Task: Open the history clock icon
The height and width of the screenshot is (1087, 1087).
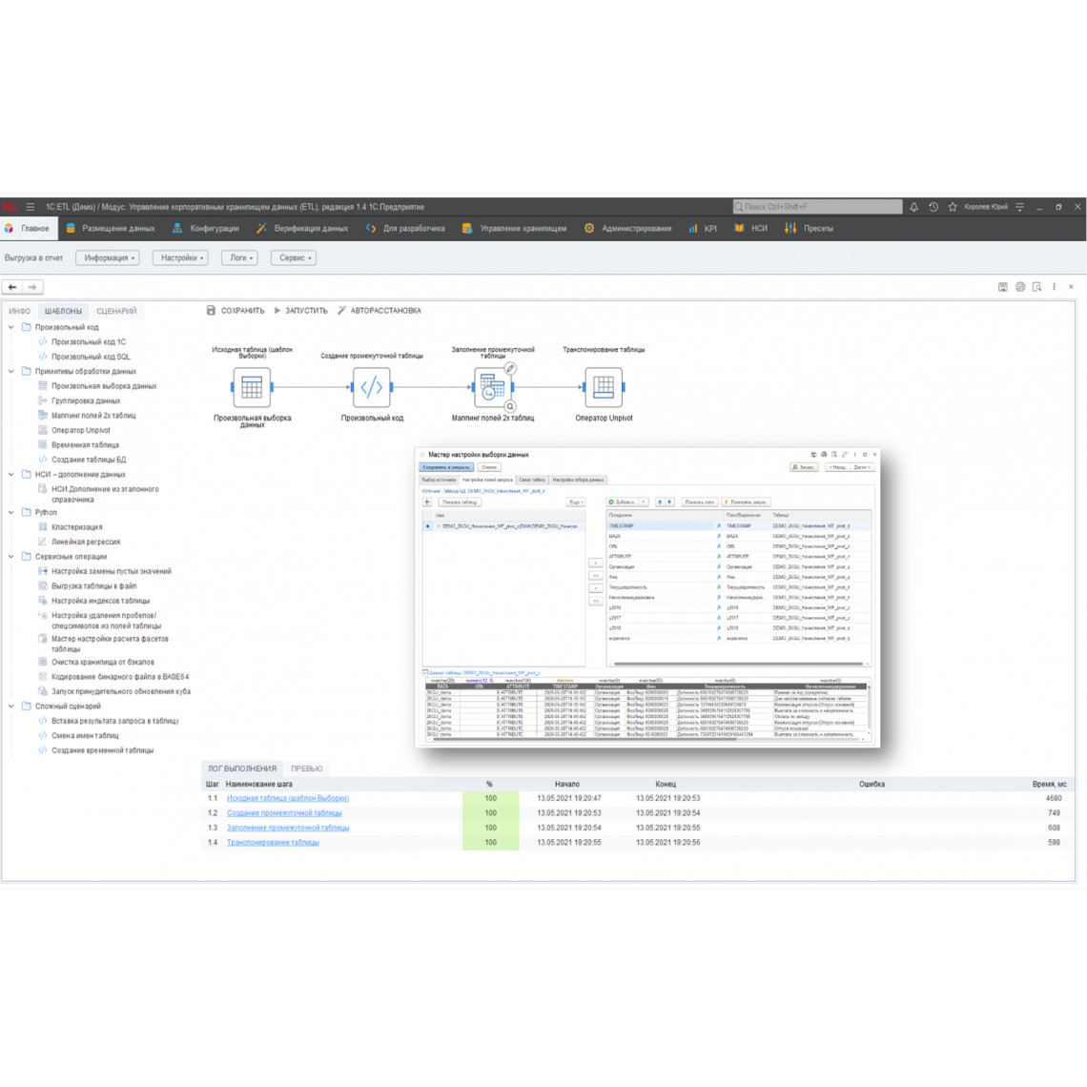Action: click(x=933, y=207)
